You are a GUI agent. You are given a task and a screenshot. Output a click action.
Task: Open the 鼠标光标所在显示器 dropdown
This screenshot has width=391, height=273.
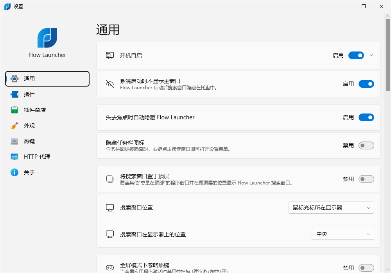[331, 207]
